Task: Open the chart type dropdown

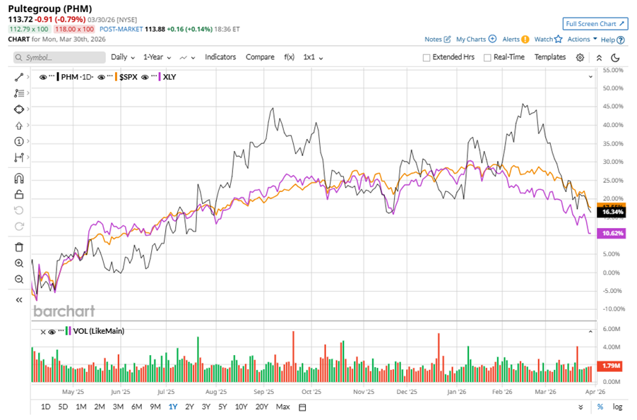Action: coord(187,58)
